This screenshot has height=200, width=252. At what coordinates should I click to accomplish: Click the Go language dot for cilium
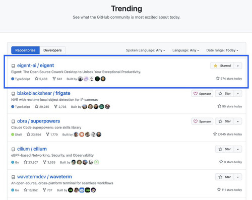13,162
